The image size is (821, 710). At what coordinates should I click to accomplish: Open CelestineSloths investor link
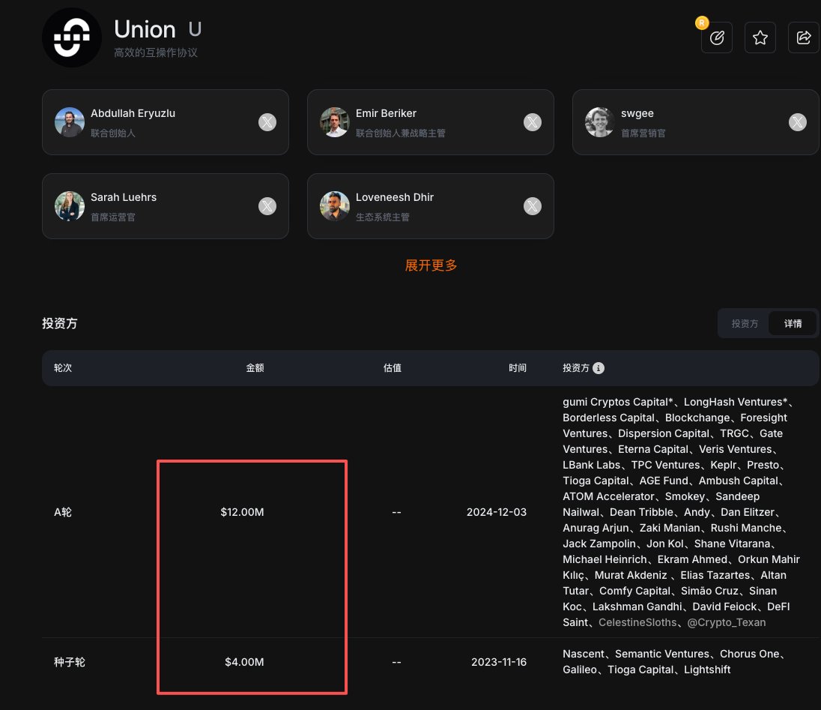pyautogui.click(x=637, y=622)
